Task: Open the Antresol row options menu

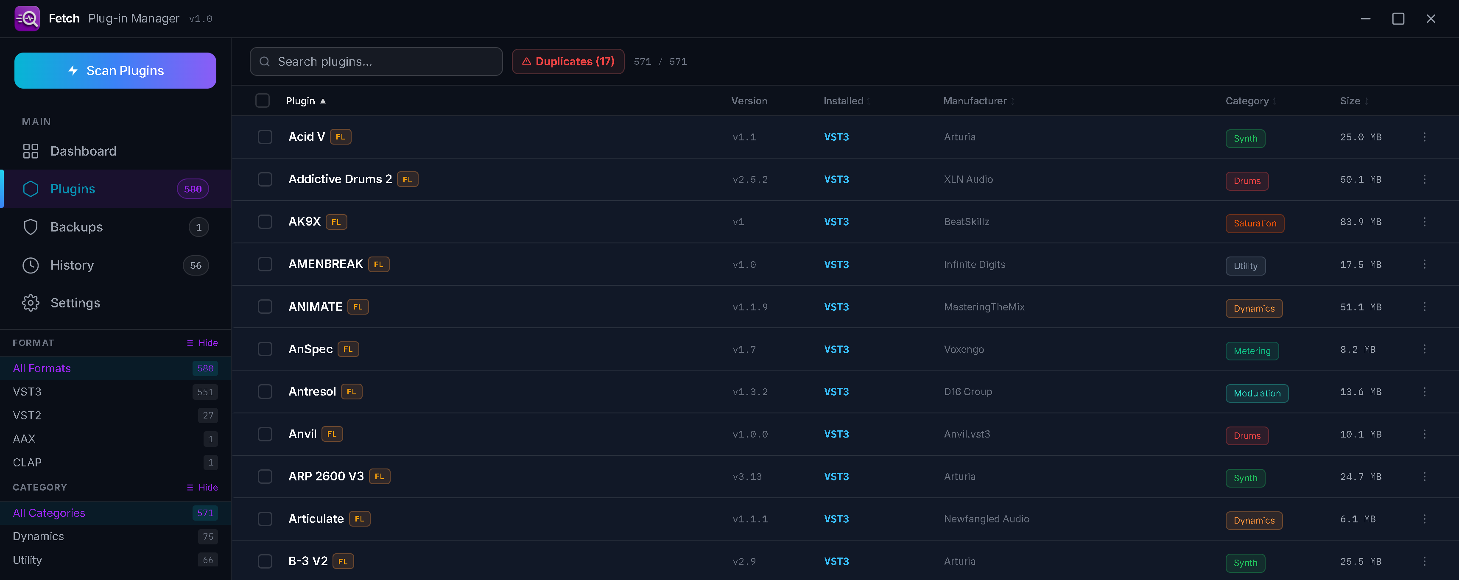Action: 1425,392
